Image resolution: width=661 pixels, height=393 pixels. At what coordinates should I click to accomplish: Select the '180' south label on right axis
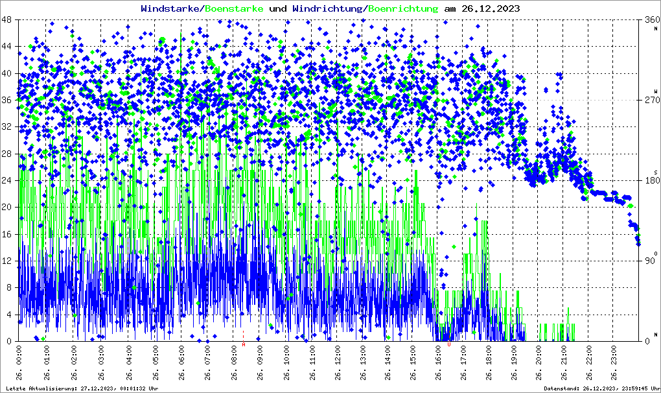(651, 180)
